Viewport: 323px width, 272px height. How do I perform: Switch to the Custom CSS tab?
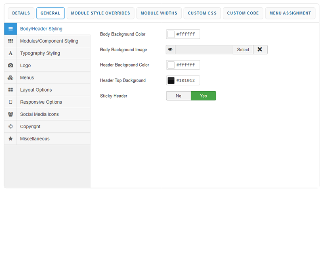click(202, 13)
